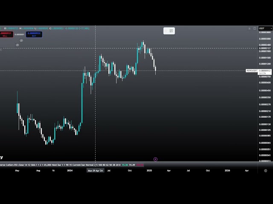Click the layout grid icon in floating toolbar
This screenshot has width=273, height=204.
coord(171,31)
